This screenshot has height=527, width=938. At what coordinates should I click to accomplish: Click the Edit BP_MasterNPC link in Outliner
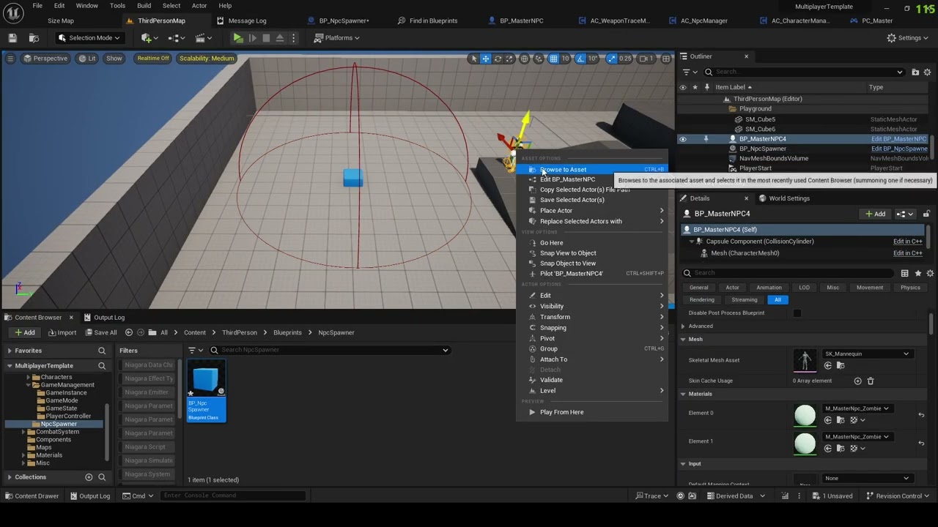point(898,139)
